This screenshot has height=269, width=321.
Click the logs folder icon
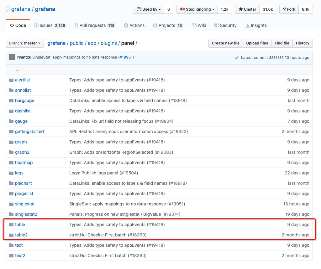(11, 173)
